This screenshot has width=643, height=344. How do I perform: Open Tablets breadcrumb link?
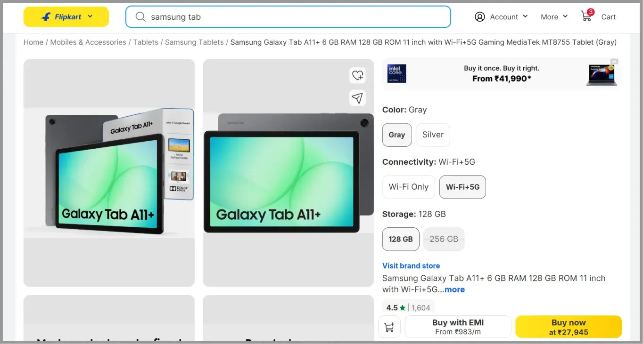(146, 42)
